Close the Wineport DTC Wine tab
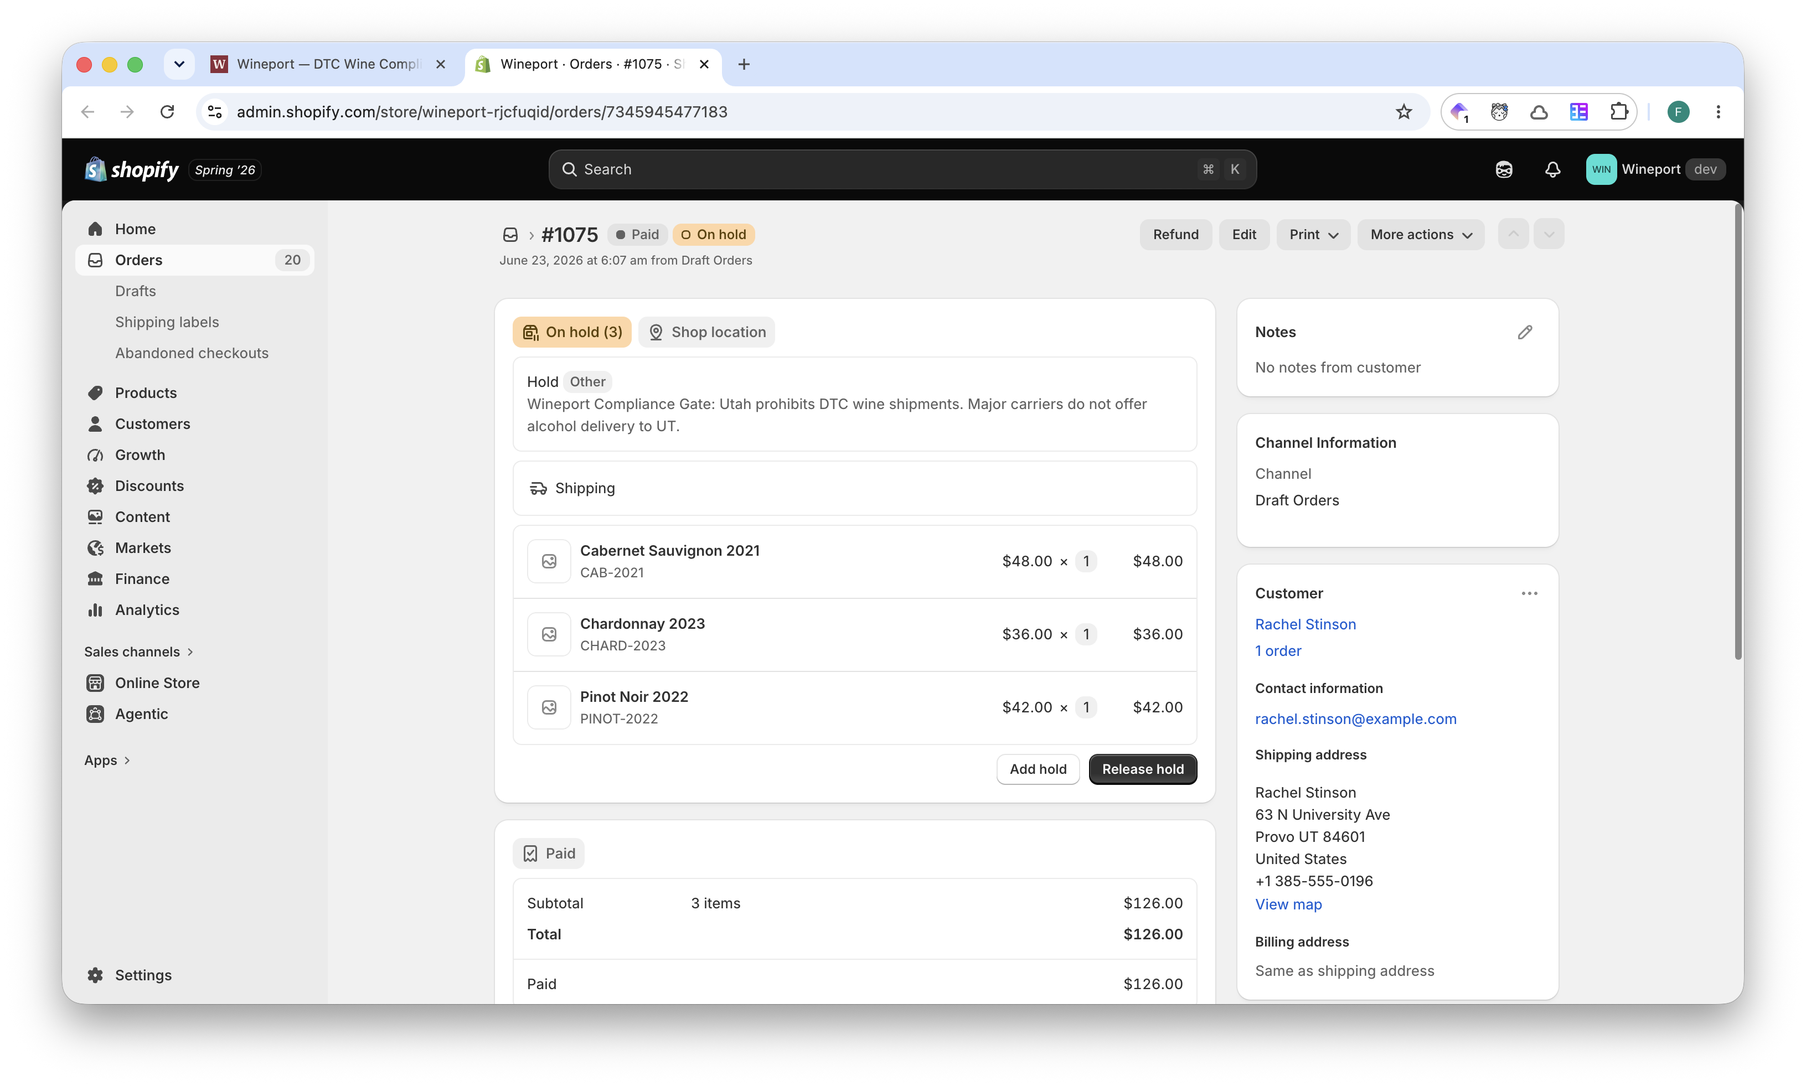1806x1086 pixels. [441, 64]
